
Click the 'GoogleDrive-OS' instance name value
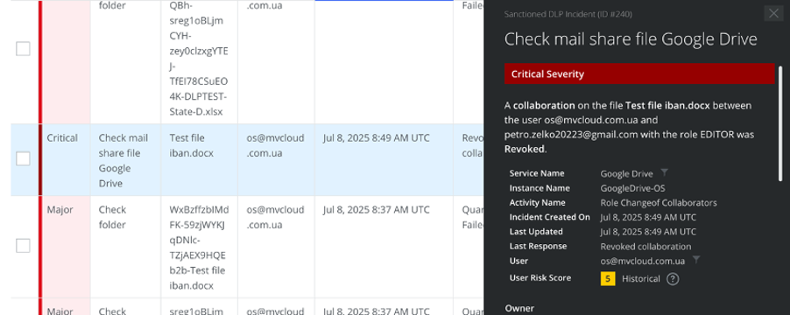pos(632,188)
